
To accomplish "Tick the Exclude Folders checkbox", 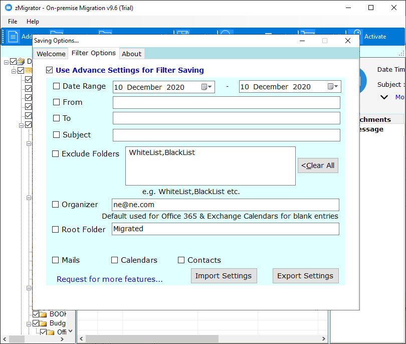I will [x=56, y=153].
